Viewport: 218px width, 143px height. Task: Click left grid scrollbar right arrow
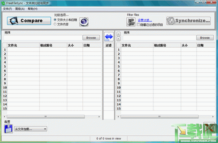coord(99,117)
